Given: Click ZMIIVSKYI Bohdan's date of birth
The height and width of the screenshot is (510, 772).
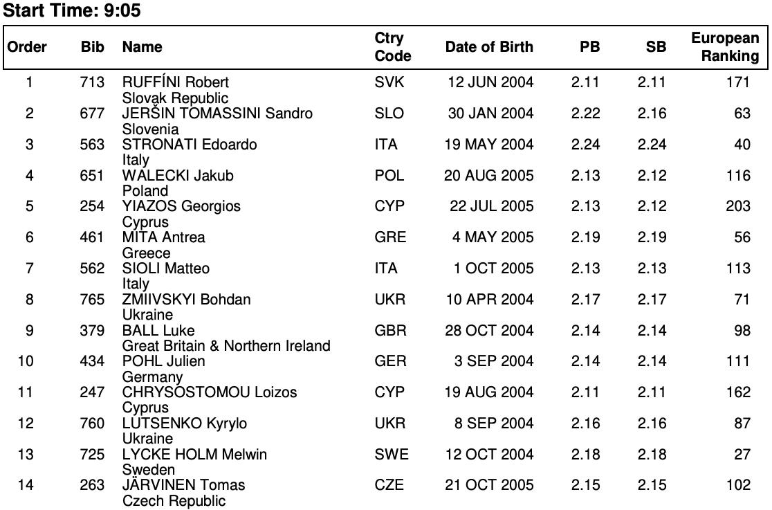Looking at the screenshot, I should [x=490, y=300].
